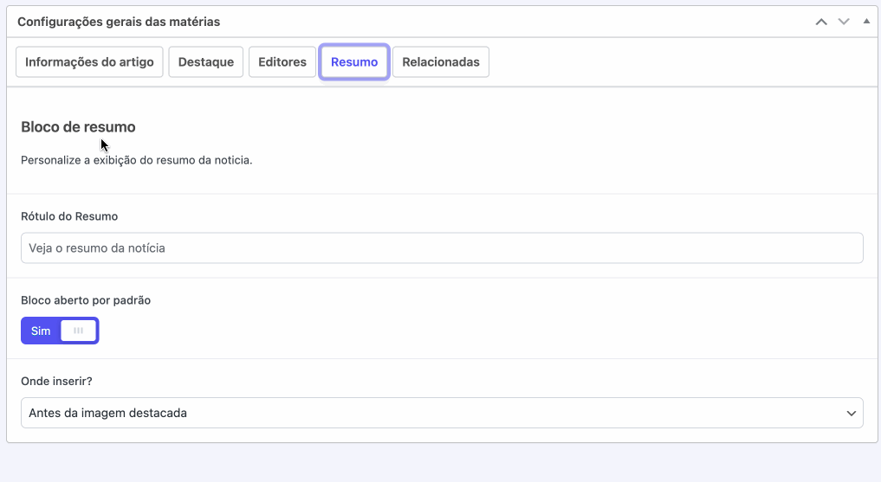Click the Personalize a exibição description text

click(x=136, y=160)
